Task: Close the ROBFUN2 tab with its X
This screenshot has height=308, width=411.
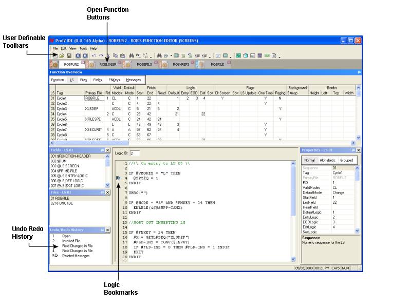Action: [x=83, y=62]
